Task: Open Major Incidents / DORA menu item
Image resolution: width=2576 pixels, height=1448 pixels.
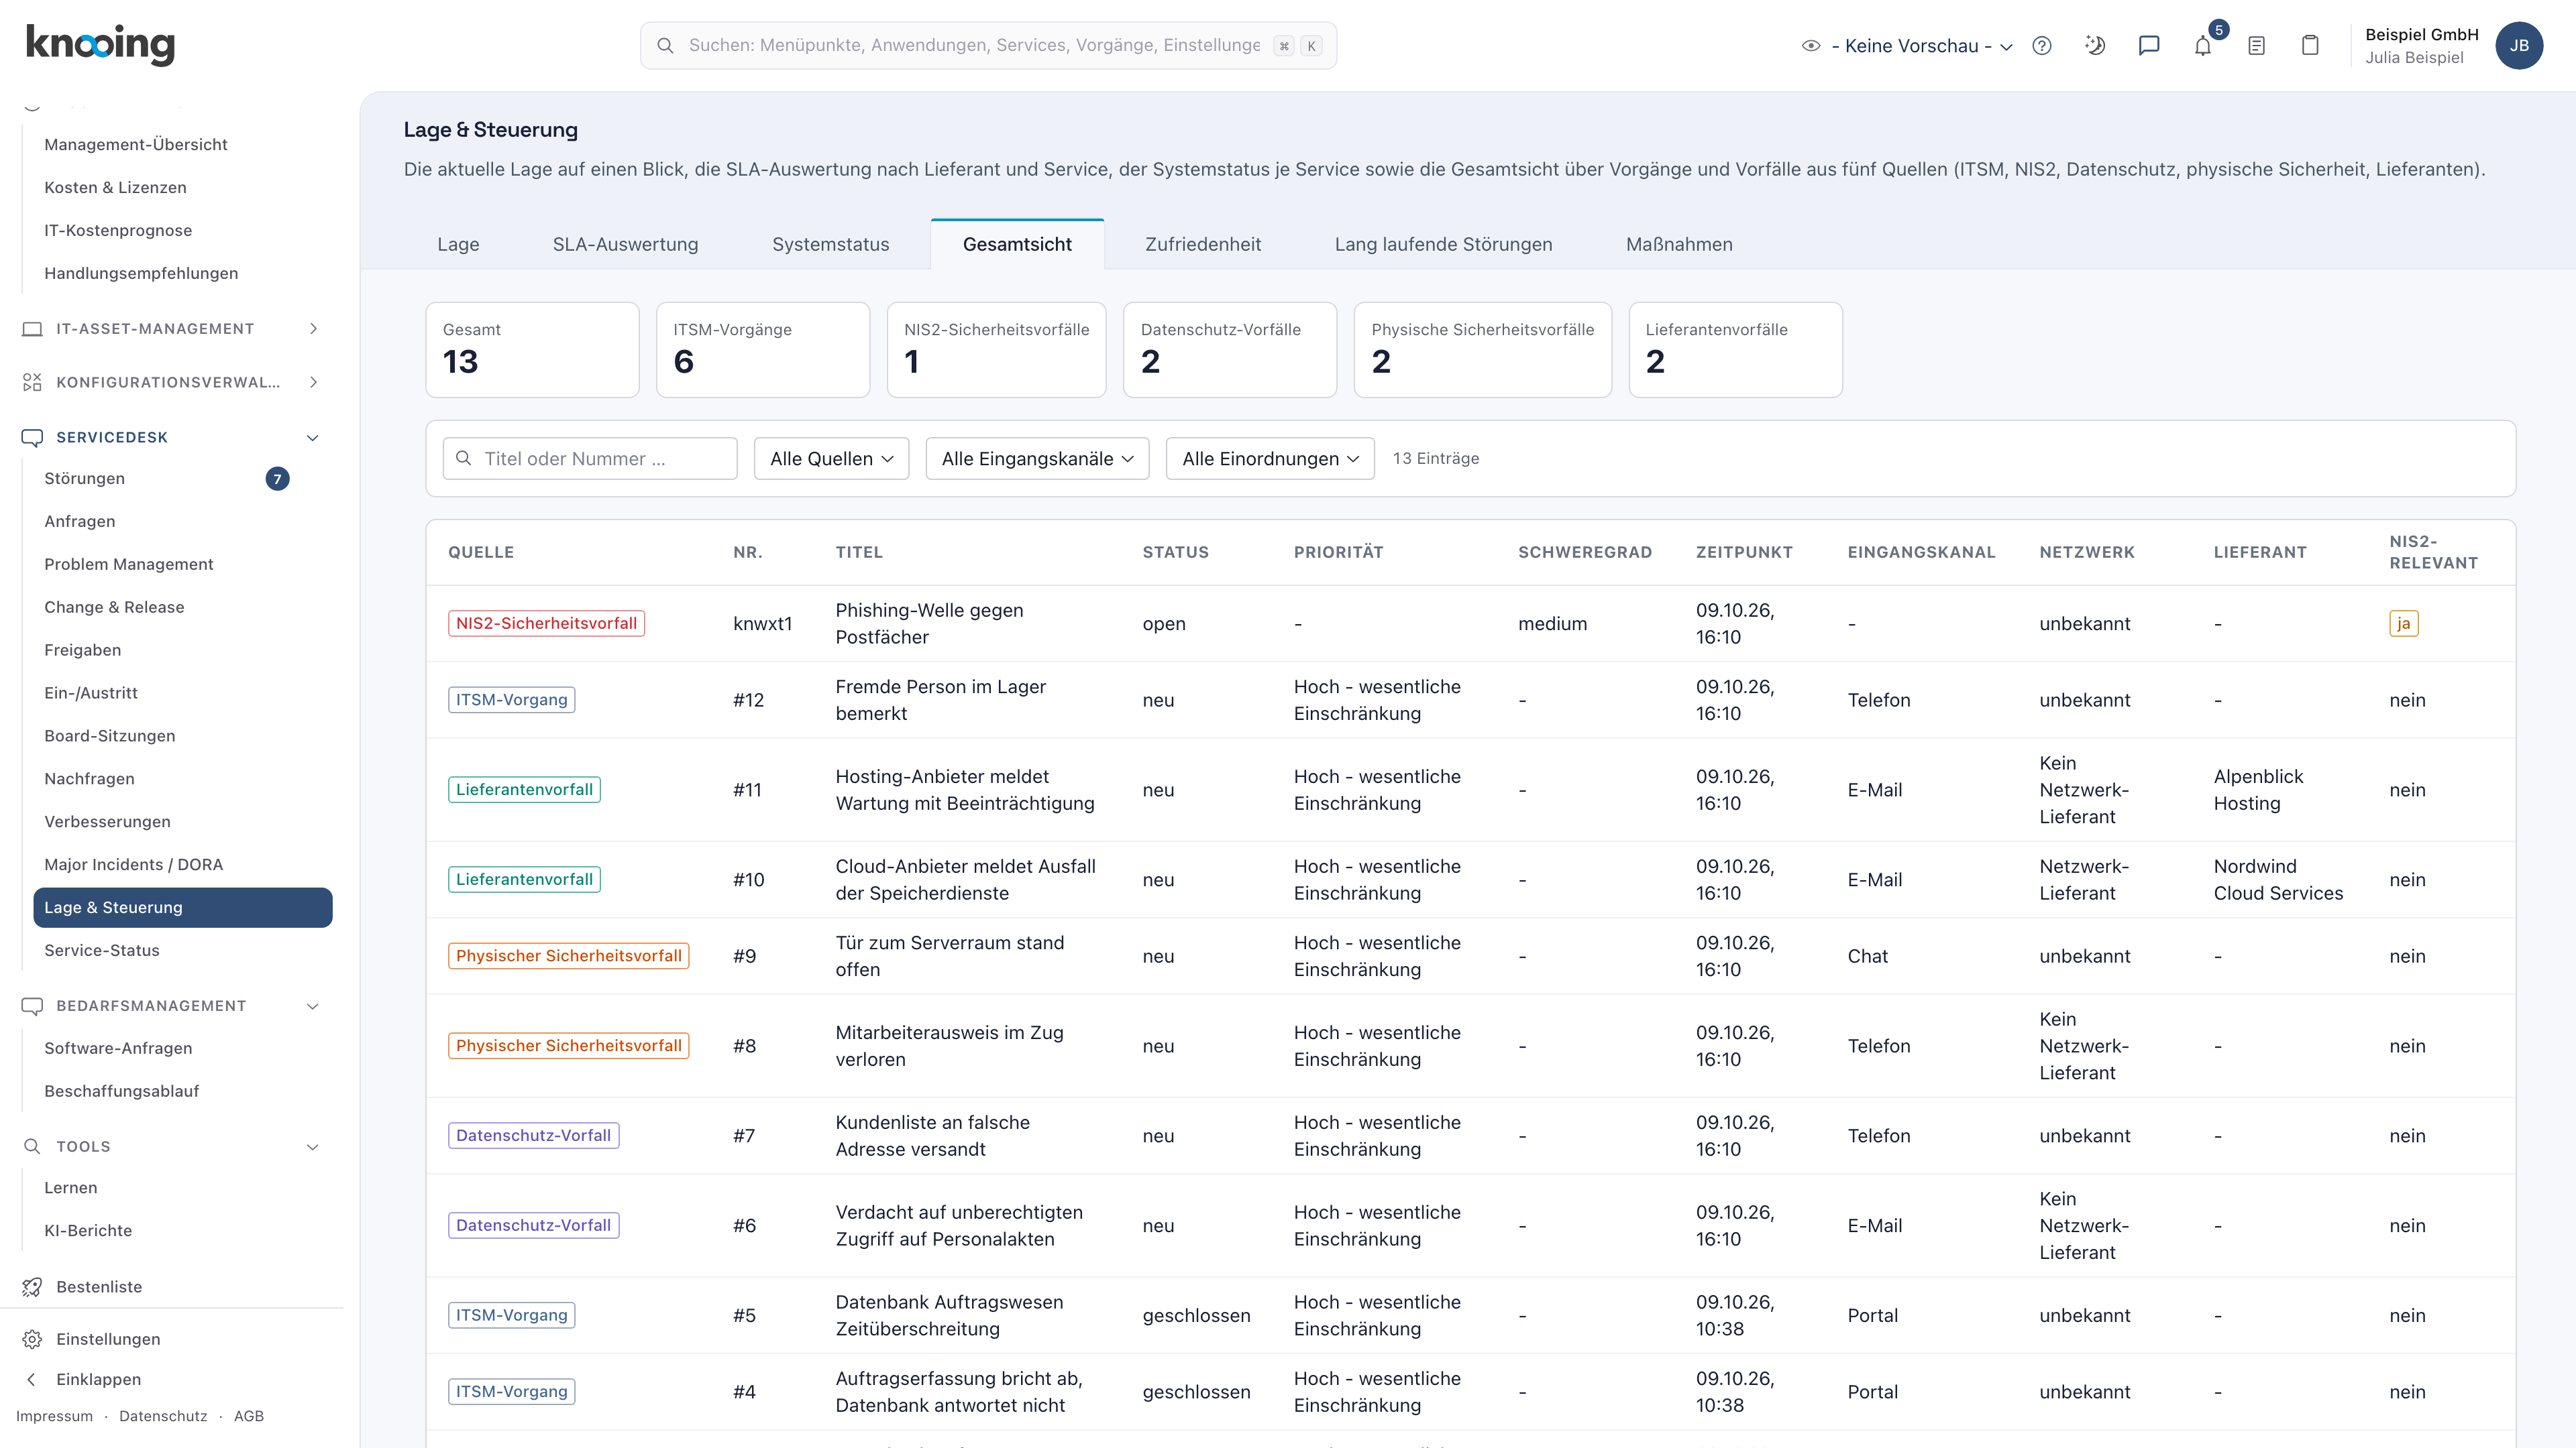Action: coord(182,864)
